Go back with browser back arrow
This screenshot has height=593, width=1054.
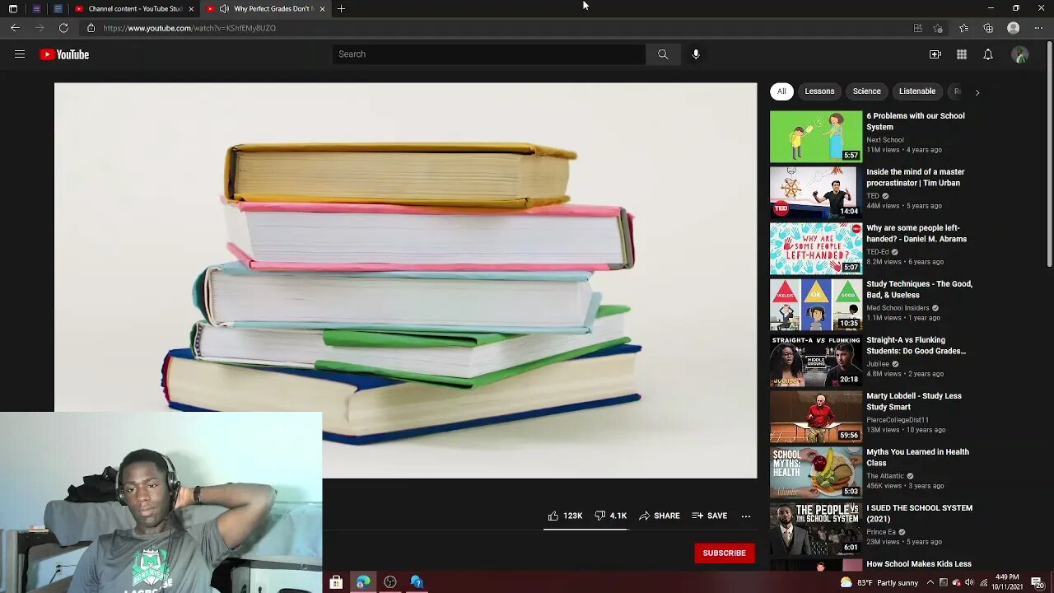coord(15,28)
